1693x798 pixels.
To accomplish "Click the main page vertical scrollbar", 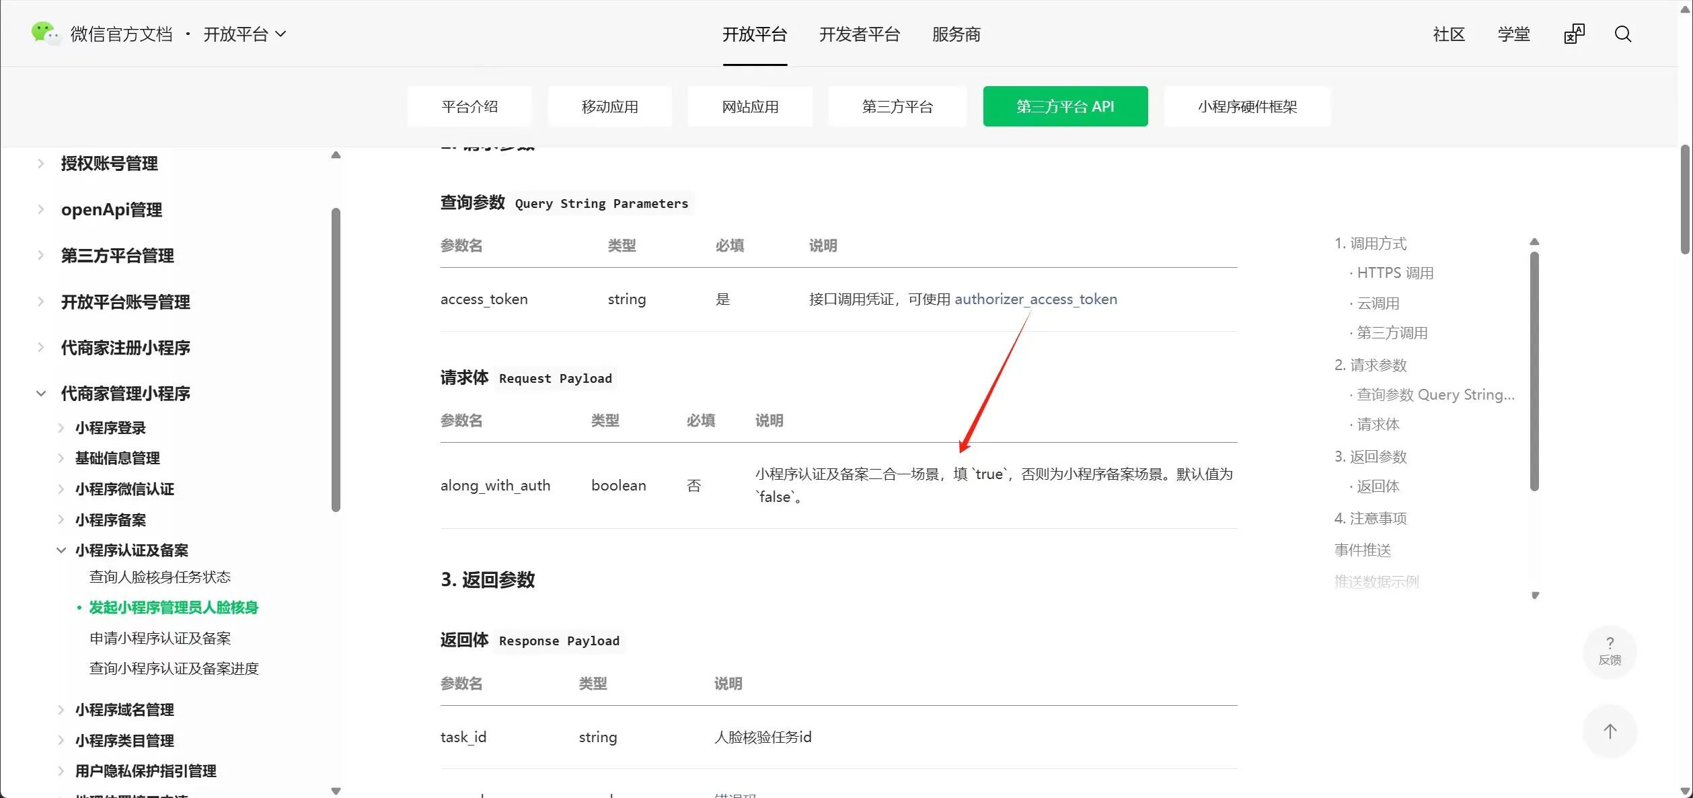I will coord(1684,199).
